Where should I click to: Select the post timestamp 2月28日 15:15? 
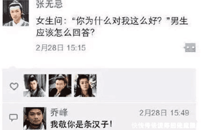pyautogui.click(x=61, y=48)
